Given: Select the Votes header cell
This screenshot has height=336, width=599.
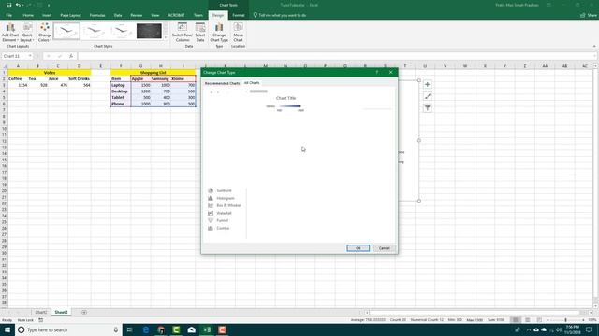Looking at the screenshot, I should tap(50, 73).
